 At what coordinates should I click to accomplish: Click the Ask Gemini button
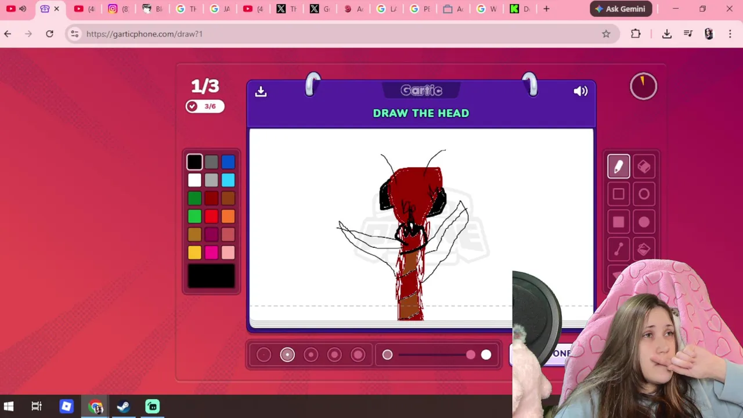[621, 9]
